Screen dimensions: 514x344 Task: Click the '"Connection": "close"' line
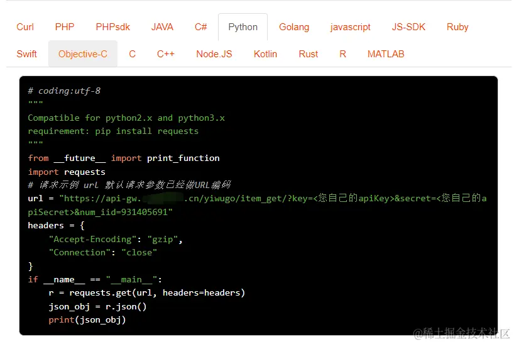102,253
